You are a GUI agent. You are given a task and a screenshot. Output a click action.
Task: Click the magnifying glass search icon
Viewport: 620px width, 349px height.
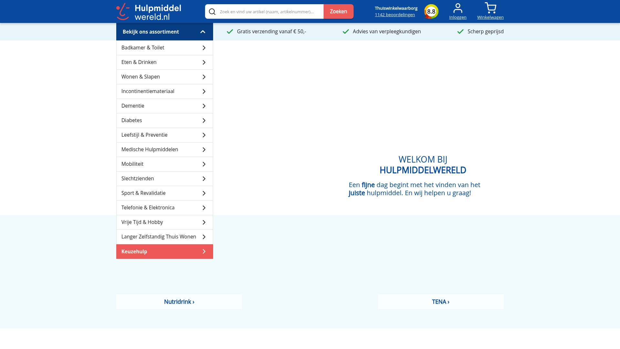click(x=212, y=11)
